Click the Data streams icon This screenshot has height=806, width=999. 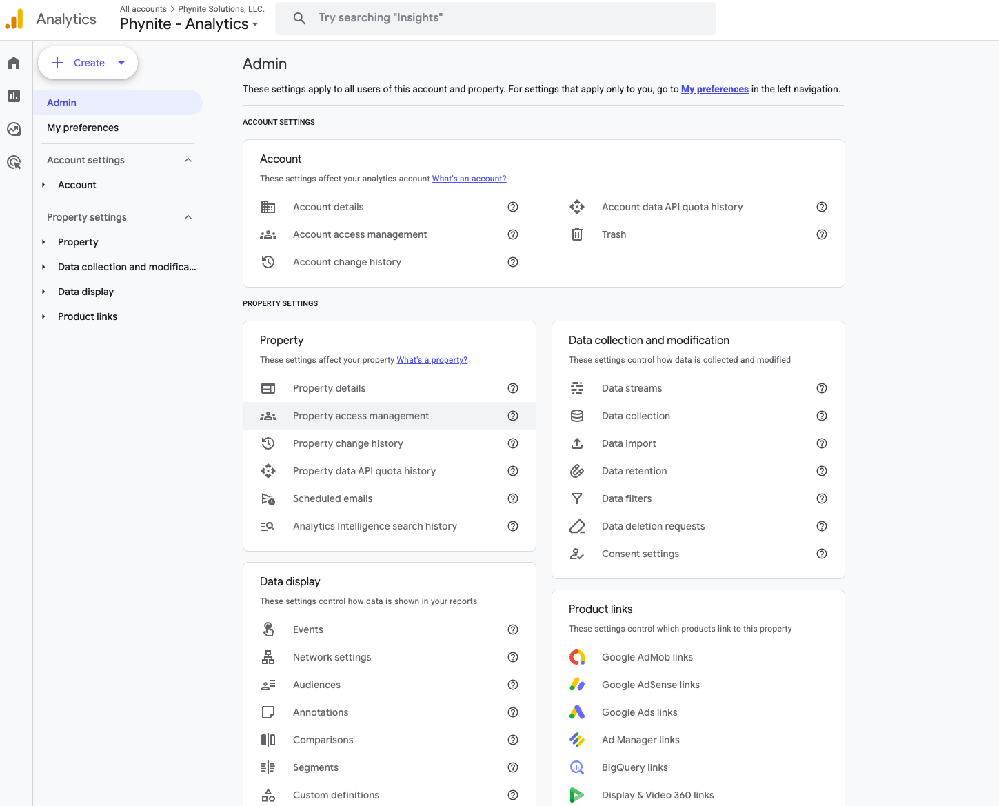577,388
